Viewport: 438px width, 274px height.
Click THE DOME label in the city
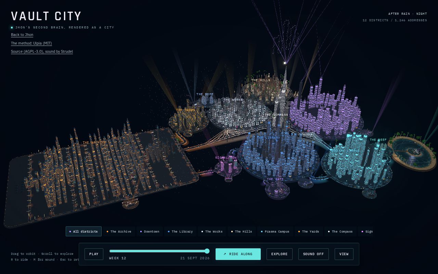click(x=205, y=94)
